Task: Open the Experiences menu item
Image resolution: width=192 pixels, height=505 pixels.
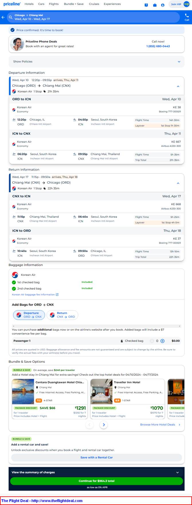Action: point(112,4)
